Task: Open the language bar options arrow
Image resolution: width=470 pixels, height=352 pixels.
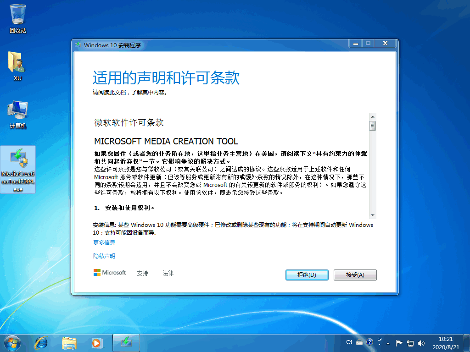Action: click(x=379, y=344)
